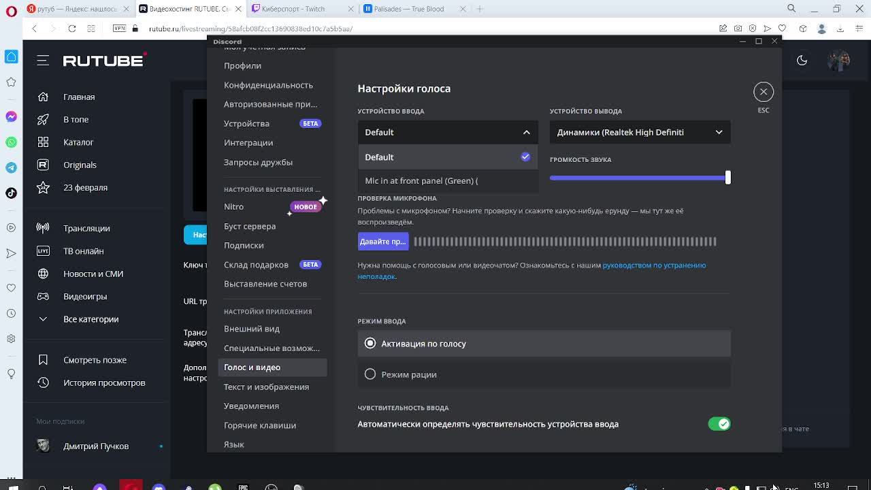Reload the page in Opera

tap(72, 29)
